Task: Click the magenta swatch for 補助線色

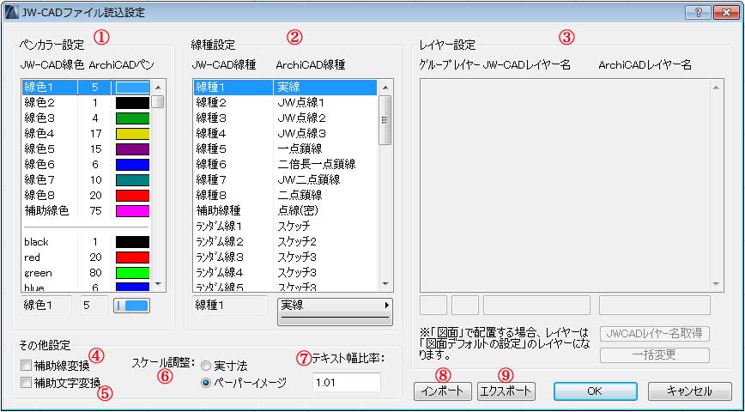Action: click(x=132, y=211)
